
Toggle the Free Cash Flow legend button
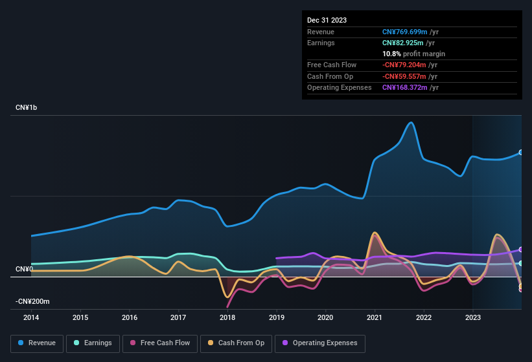click(x=160, y=343)
